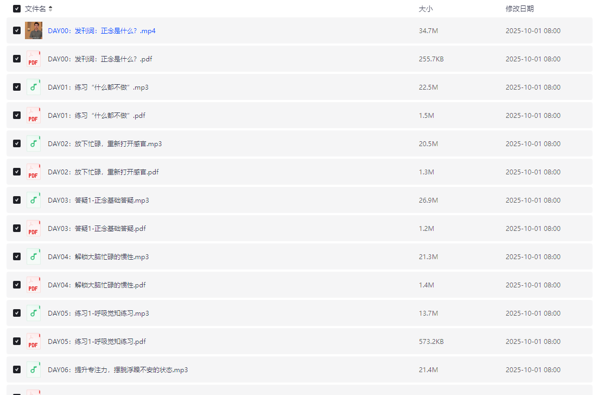Viewport: 598px width, 395px height.
Task: Uncheck the select-all checkbox in the header
Action: tap(16, 9)
